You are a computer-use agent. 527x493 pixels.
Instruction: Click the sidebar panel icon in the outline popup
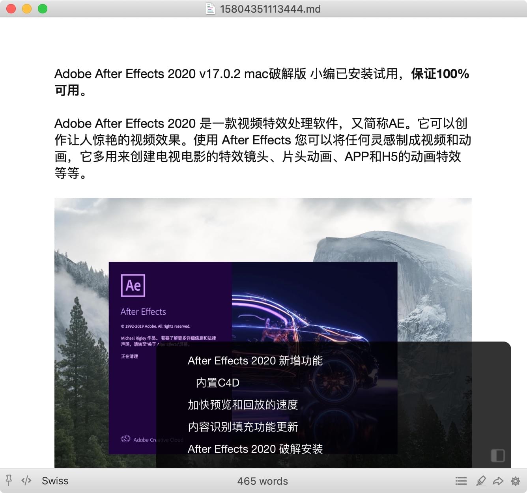pos(498,455)
